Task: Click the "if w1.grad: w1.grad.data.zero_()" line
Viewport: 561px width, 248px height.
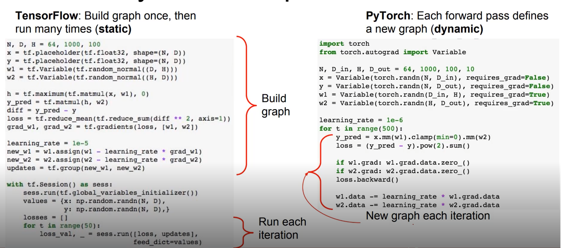Action: [x=403, y=163]
